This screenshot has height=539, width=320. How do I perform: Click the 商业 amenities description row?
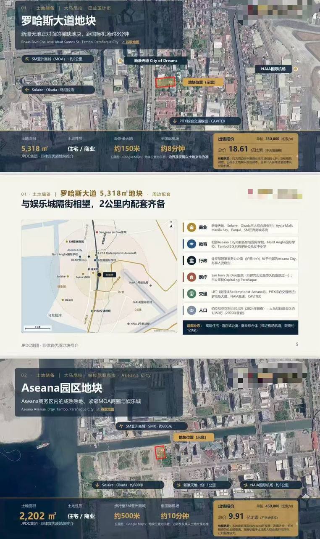(240, 227)
